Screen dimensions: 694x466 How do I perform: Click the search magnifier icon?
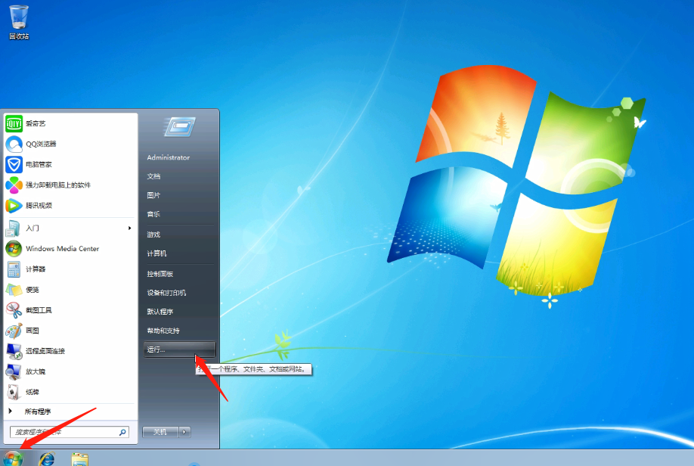pyautogui.click(x=122, y=432)
